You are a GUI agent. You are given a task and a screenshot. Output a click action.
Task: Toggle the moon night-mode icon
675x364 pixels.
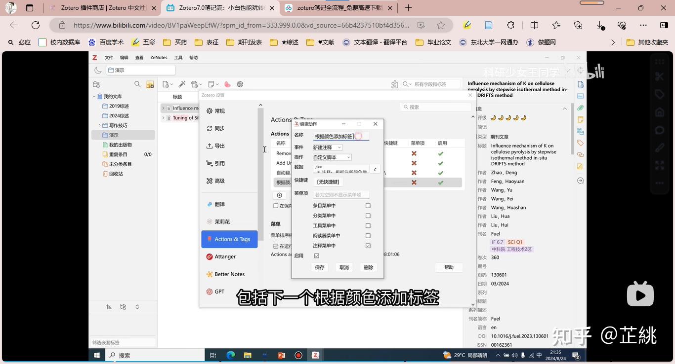click(x=98, y=70)
